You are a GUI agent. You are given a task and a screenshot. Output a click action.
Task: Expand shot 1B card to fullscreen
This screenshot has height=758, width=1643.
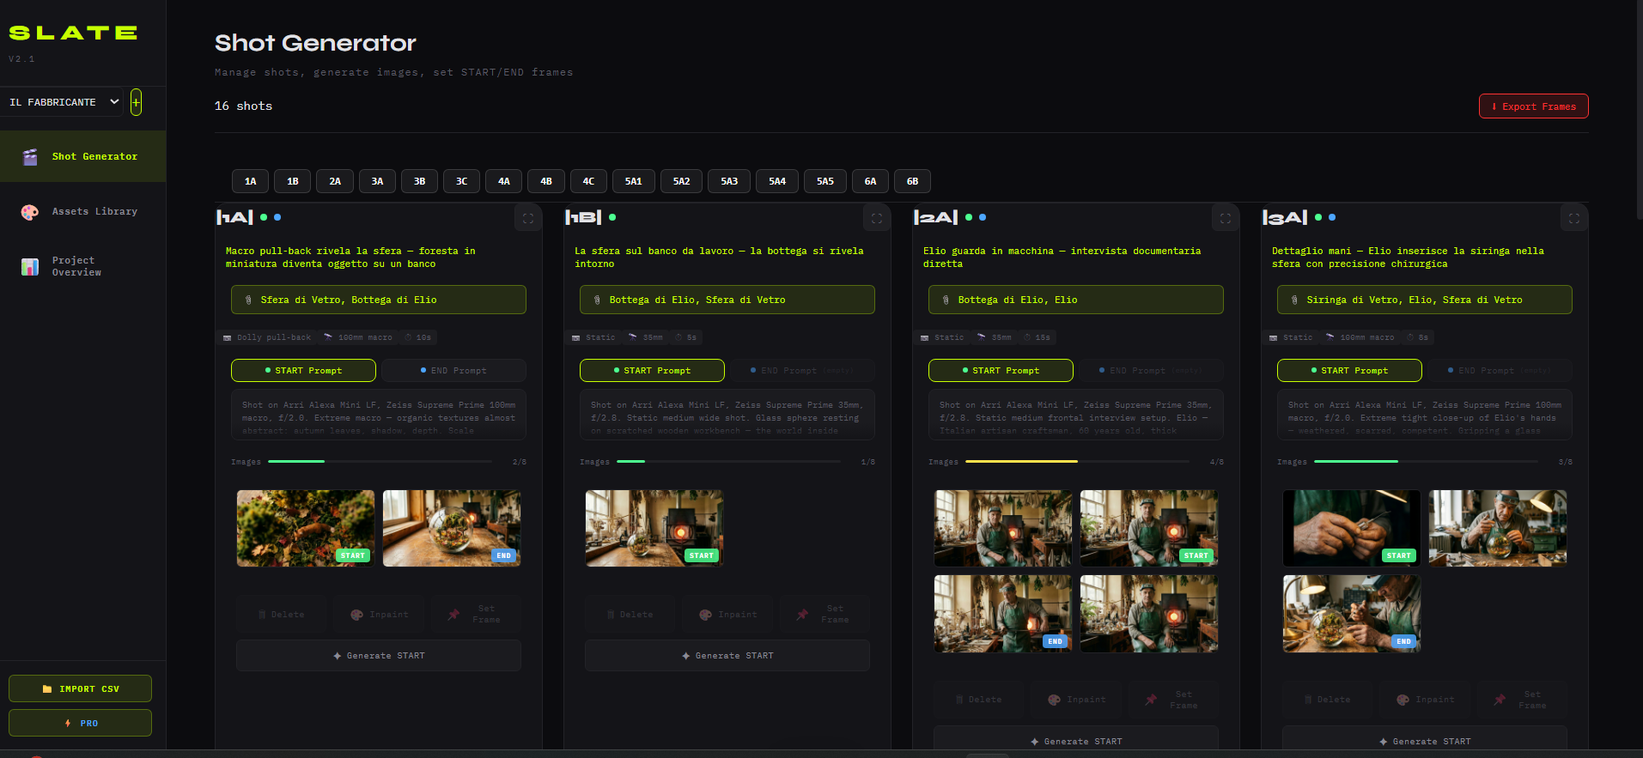[x=877, y=218]
